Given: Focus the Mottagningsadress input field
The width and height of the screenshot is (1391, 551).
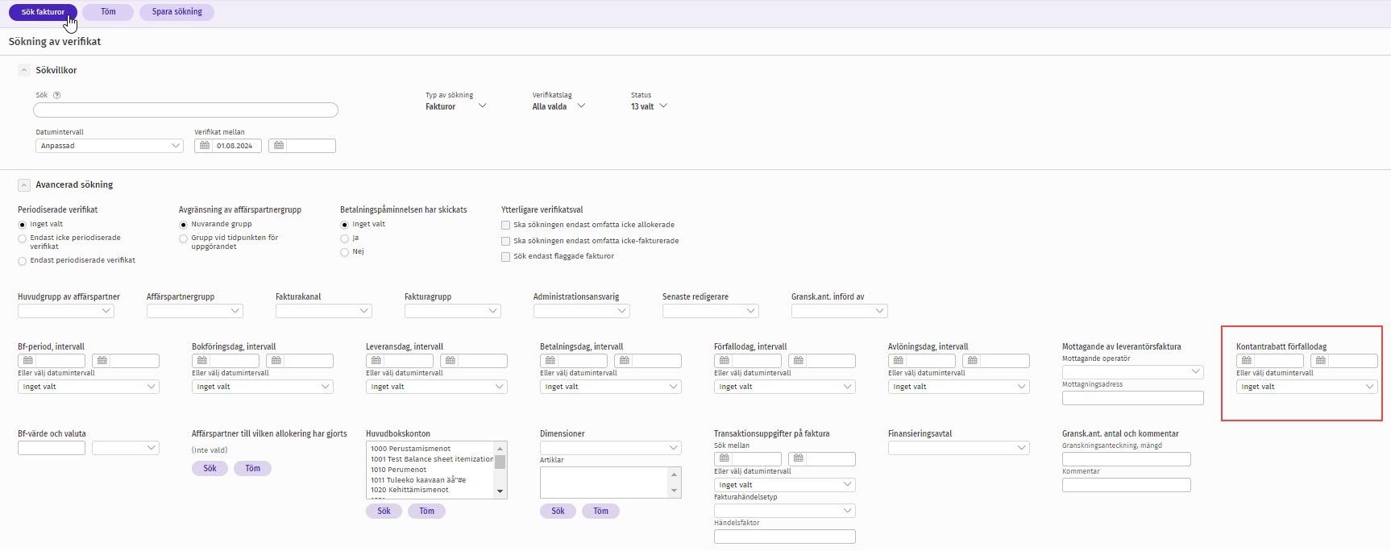Looking at the screenshot, I should 1133,398.
